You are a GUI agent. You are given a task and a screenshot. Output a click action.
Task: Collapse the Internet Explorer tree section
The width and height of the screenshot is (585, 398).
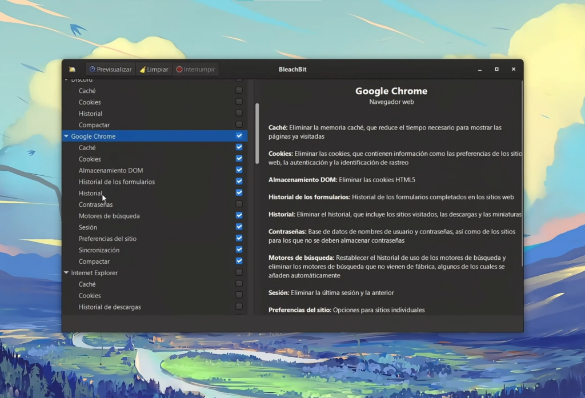tap(66, 273)
